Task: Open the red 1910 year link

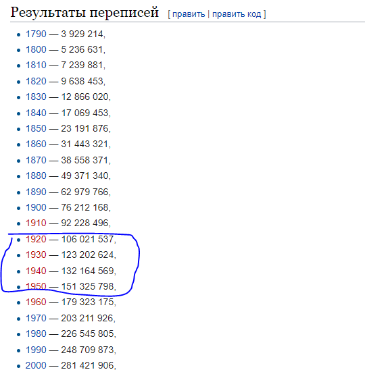Action: coord(36,223)
